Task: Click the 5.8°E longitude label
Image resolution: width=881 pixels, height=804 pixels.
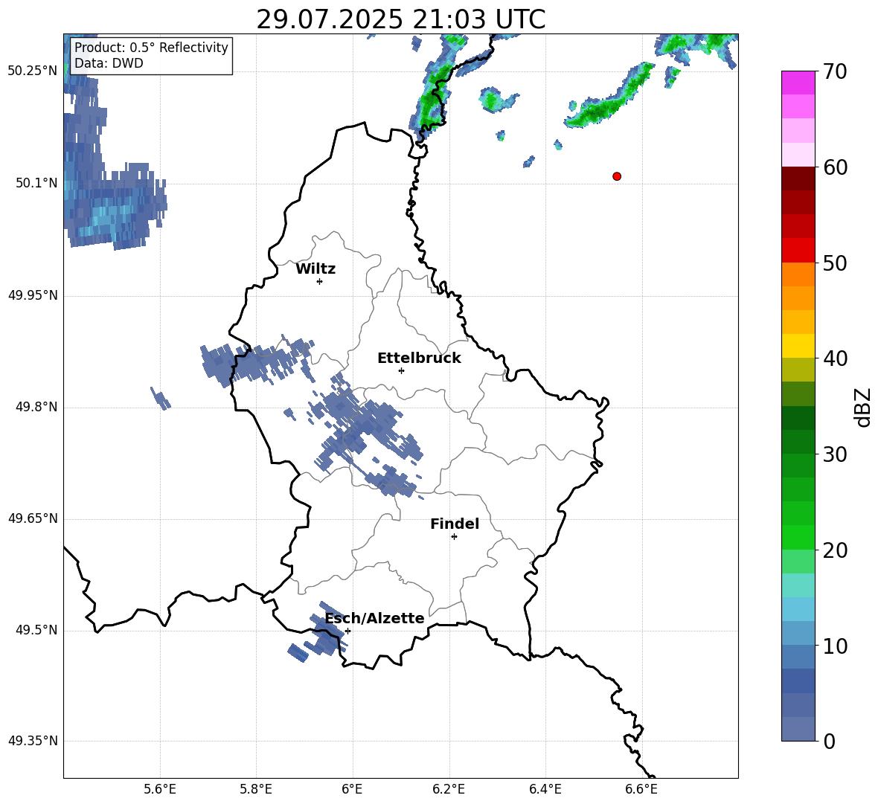Action: (256, 789)
